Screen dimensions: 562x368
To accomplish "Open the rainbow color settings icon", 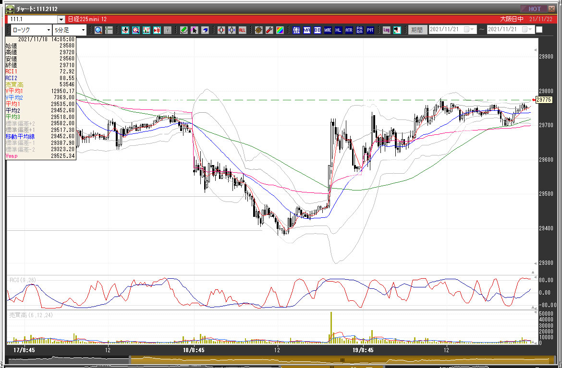I will (x=280, y=30).
